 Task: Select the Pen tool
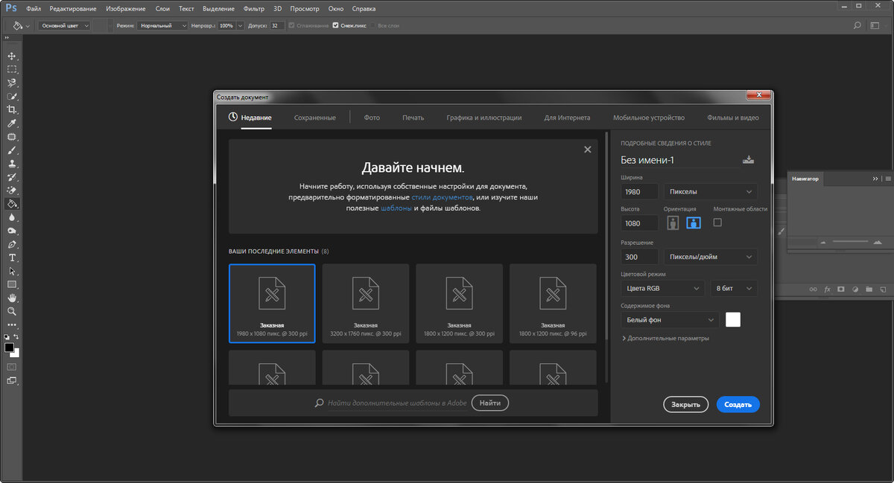(12, 244)
